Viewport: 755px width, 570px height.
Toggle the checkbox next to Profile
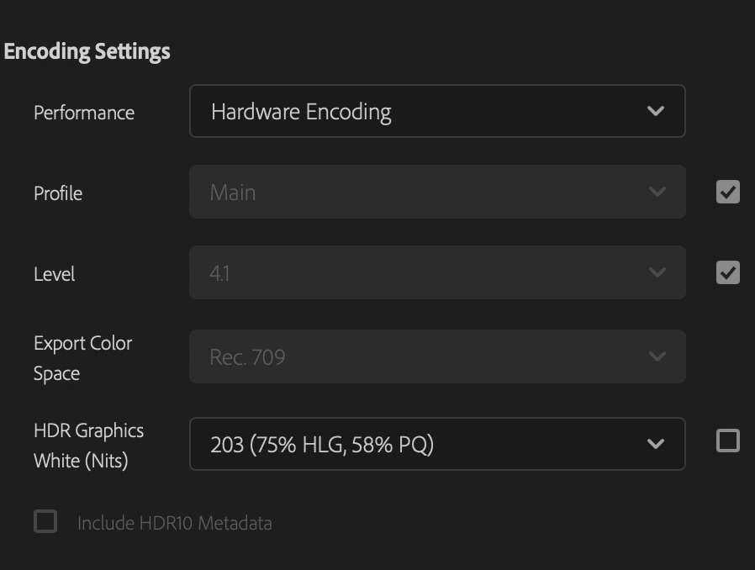[x=728, y=193]
